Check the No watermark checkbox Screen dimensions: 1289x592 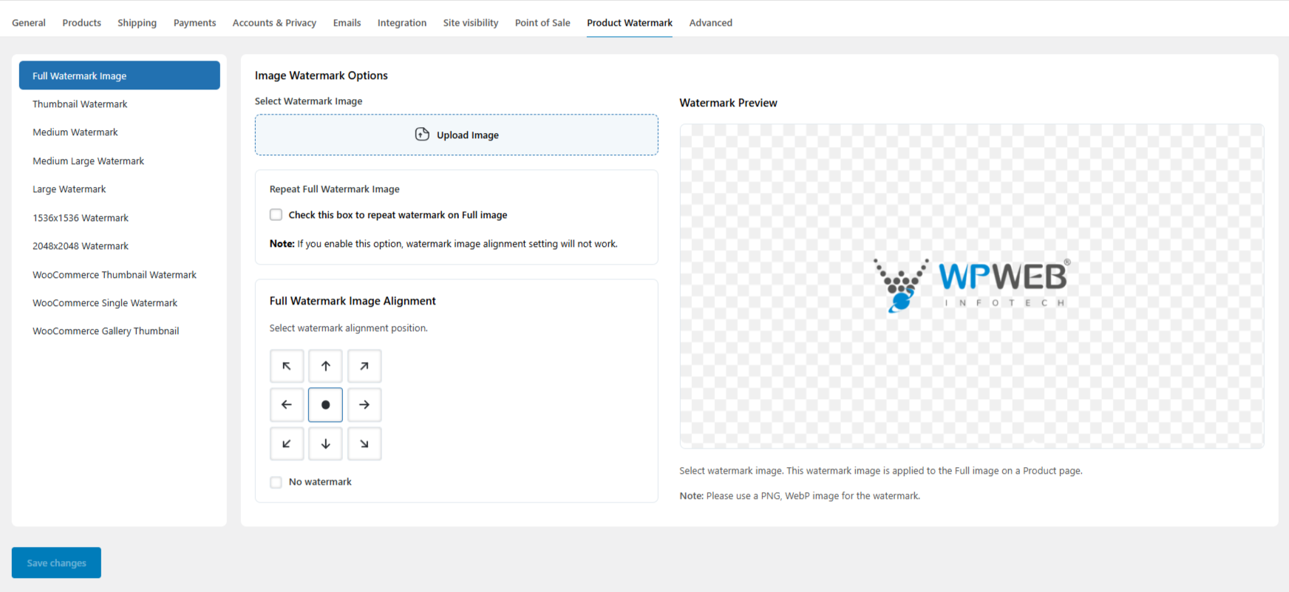click(x=276, y=482)
